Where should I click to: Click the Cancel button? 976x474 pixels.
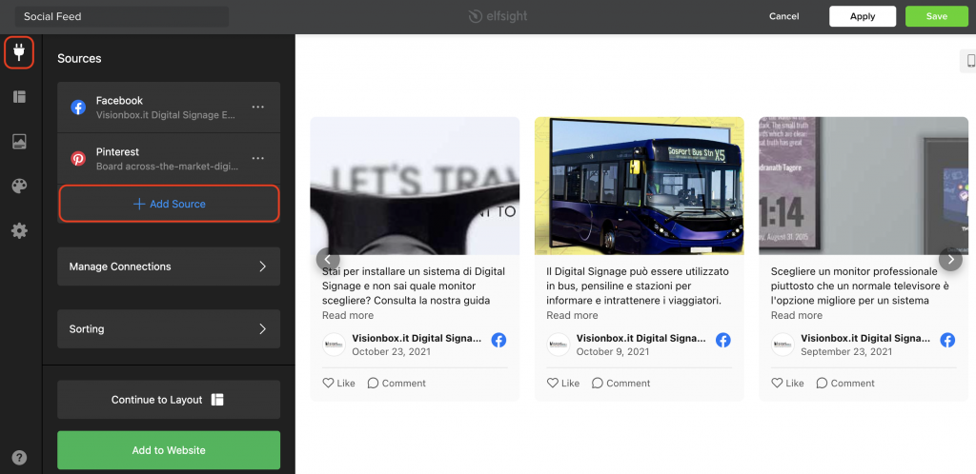(783, 16)
